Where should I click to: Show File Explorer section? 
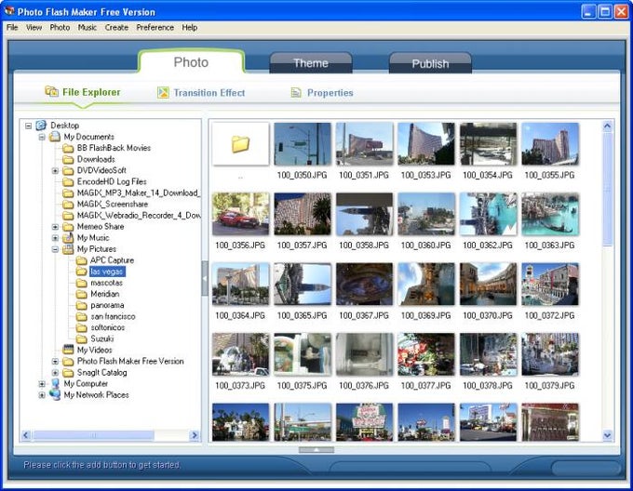pyautogui.click(x=83, y=92)
